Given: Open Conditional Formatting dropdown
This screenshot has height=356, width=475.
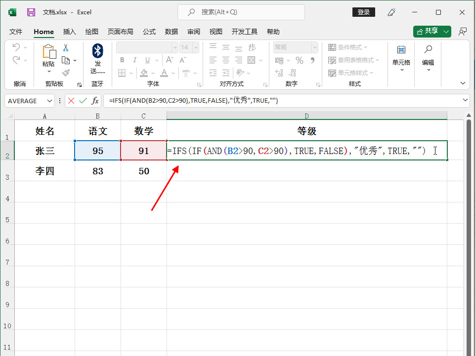Looking at the screenshot, I should (x=348, y=47).
